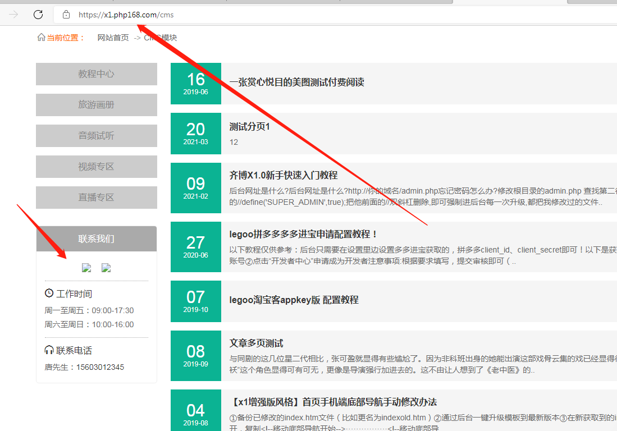Open article 一张赏心悦目的美图测试付费阅读

pos(296,82)
